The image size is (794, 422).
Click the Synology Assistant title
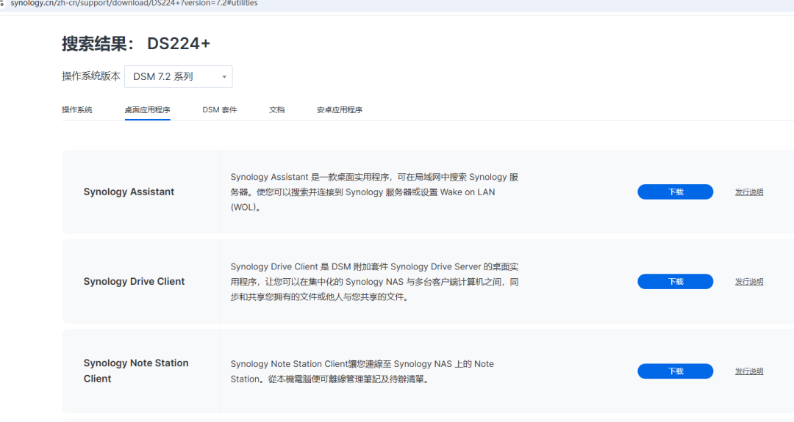click(x=129, y=192)
